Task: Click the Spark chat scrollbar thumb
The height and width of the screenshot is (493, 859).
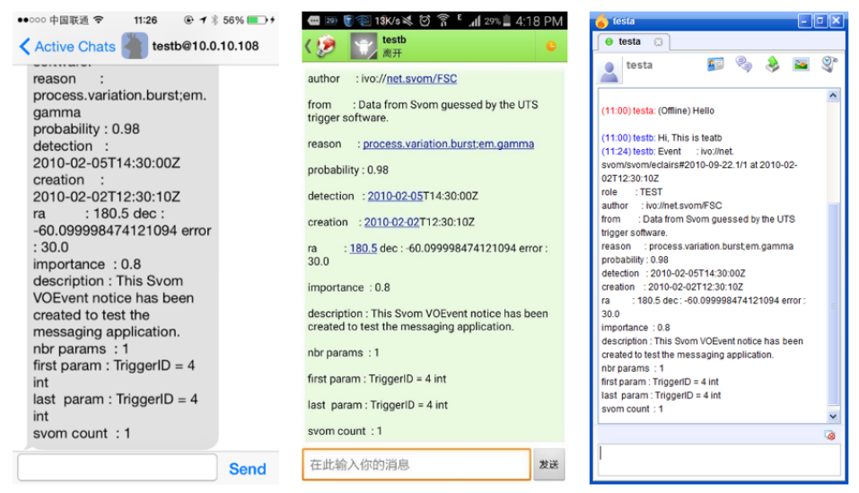Action: click(x=833, y=304)
